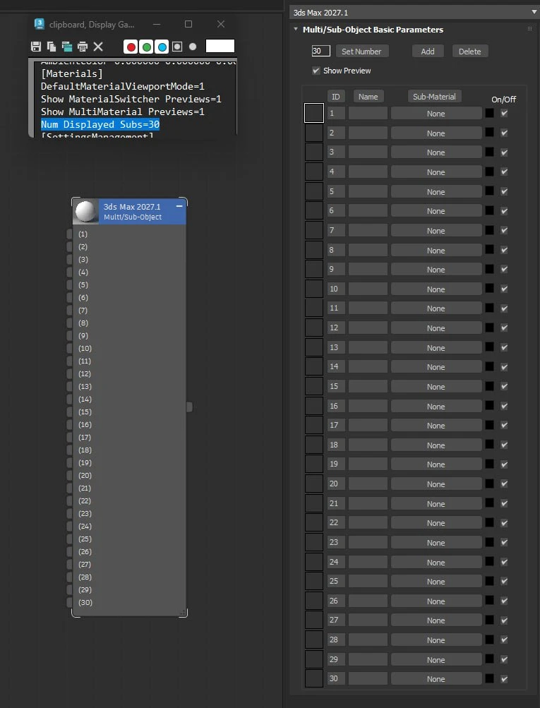Screen dimensions: 540x708
Task: Toggle On/Off checkbox for sub-material 27
Action: click(x=504, y=620)
